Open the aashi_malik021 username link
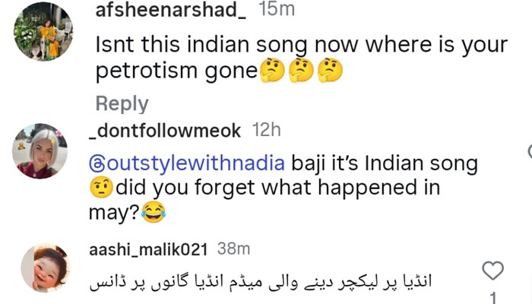This screenshot has height=304, width=532. [149, 249]
